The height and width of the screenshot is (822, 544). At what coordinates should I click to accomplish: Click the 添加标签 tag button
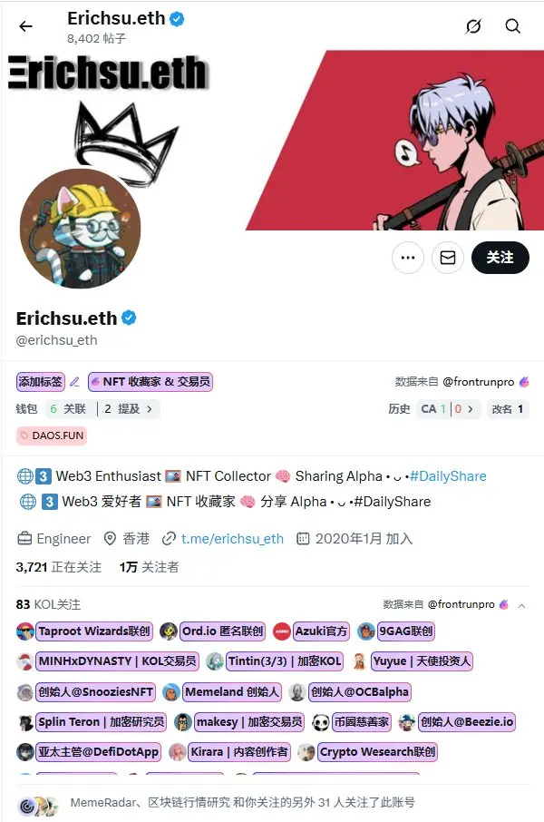(x=41, y=382)
